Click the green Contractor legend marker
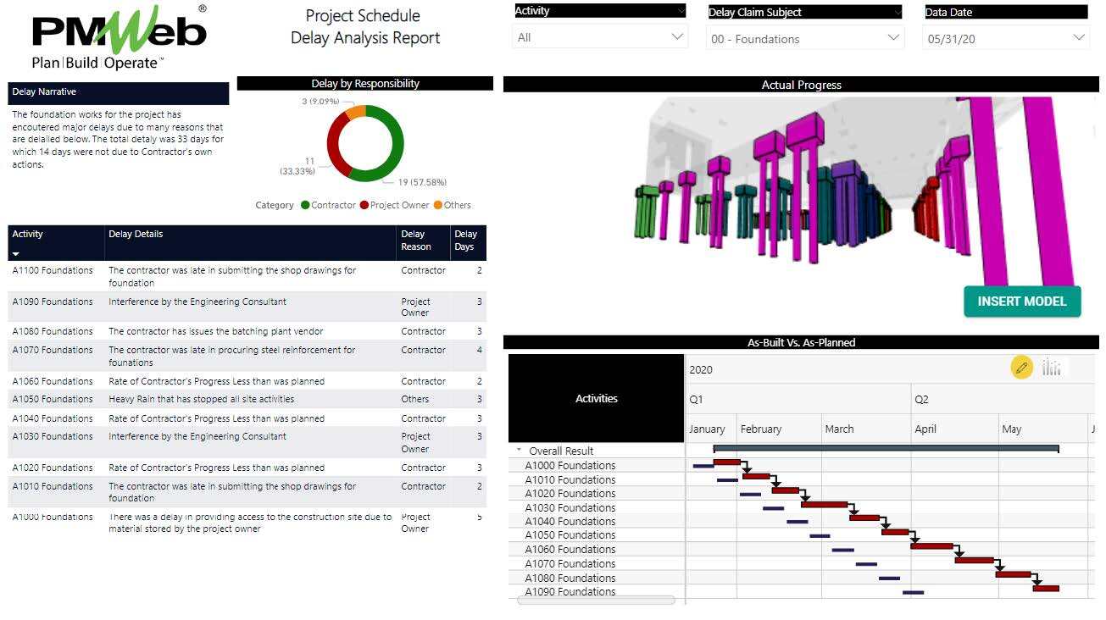 (x=305, y=205)
